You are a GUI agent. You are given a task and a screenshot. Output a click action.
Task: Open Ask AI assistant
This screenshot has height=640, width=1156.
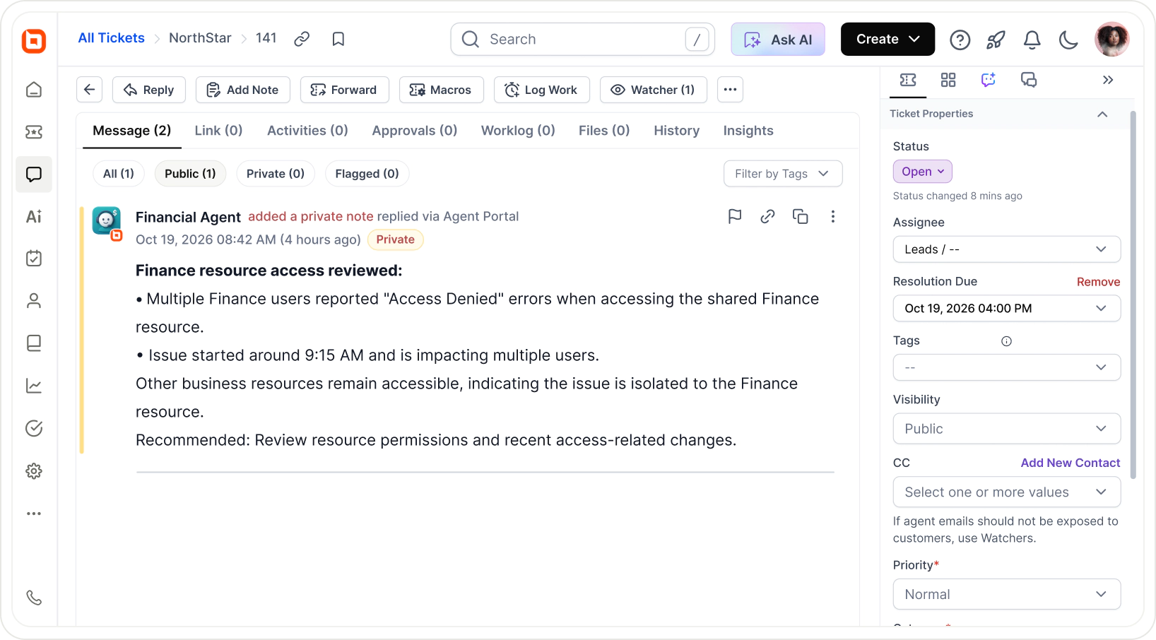pyautogui.click(x=778, y=40)
